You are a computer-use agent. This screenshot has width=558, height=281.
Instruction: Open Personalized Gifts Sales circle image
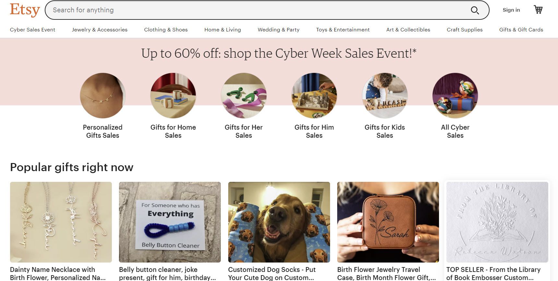pyautogui.click(x=103, y=96)
